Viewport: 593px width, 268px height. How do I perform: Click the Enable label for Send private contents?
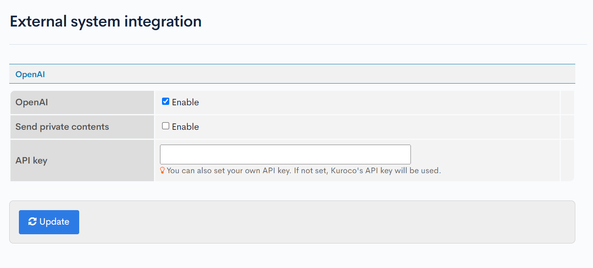click(185, 127)
